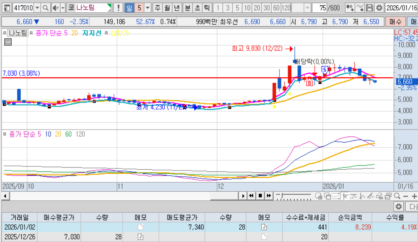
Task: Open the empty interval combo box dropdown
Action: [x=307, y=8]
